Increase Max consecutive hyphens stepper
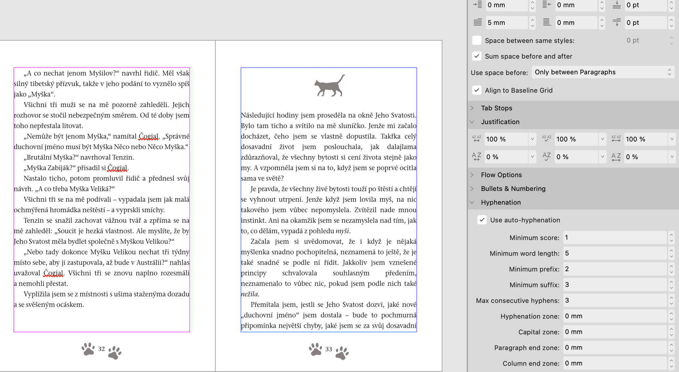The height and width of the screenshot is (372, 679). click(671, 297)
